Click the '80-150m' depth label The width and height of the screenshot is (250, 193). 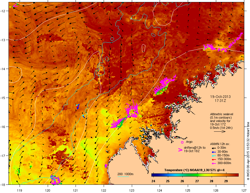(x=223, y=156)
